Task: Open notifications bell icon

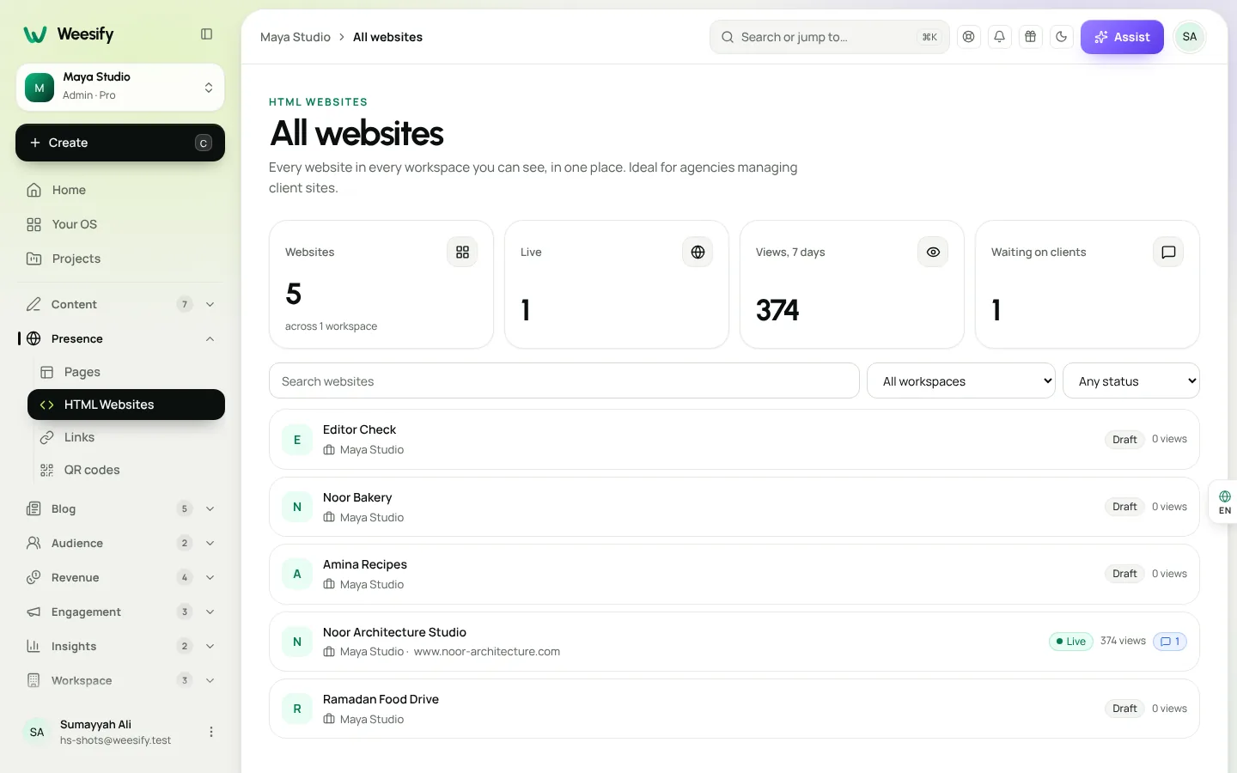Action: (1000, 37)
